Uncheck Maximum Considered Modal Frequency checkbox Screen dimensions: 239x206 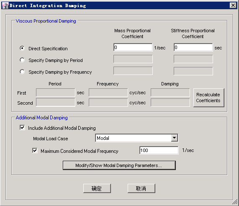pyautogui.click(x=35, y=151)
